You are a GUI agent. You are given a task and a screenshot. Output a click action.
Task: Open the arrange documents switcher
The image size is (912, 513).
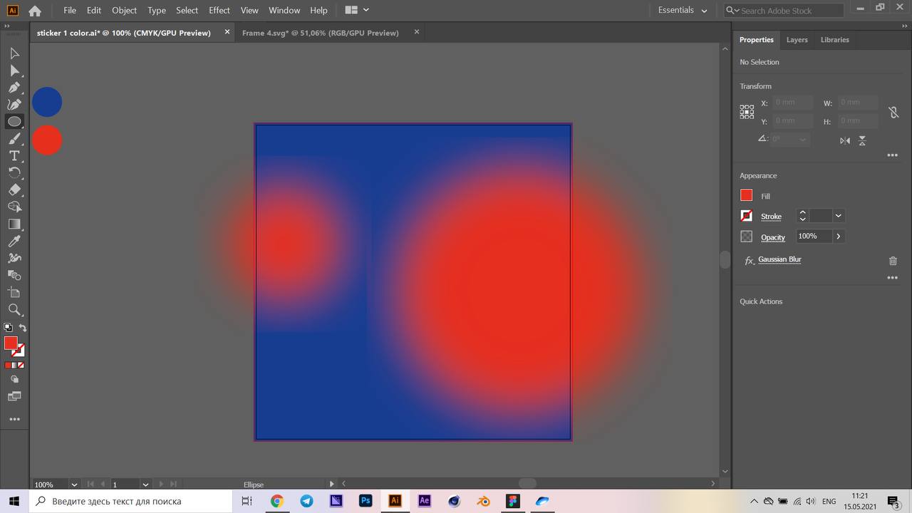coord(356,10)
